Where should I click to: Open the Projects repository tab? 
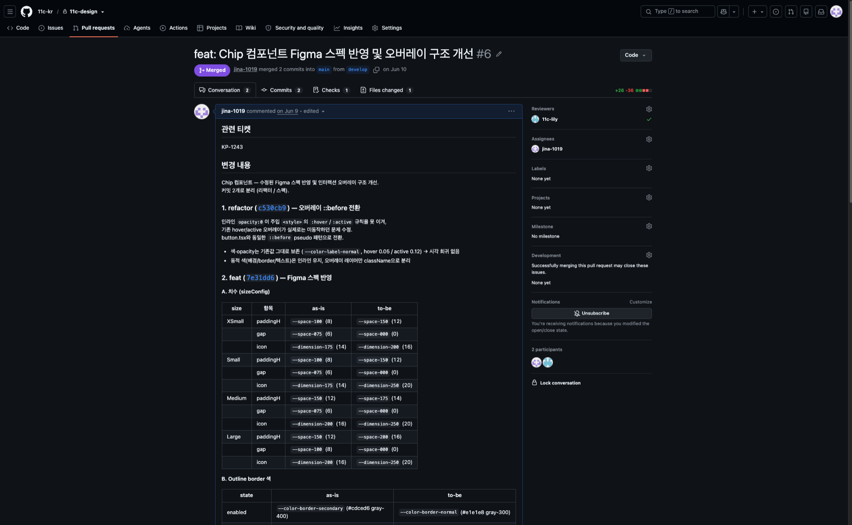(x=212, y=28)
